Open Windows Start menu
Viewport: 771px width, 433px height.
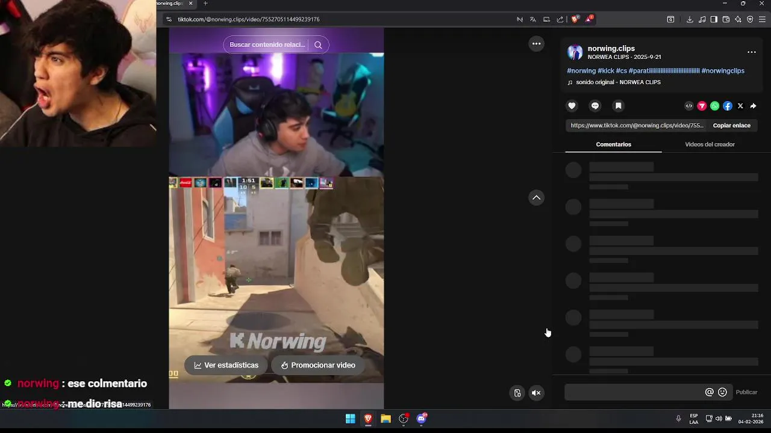(x=350, y=419)
